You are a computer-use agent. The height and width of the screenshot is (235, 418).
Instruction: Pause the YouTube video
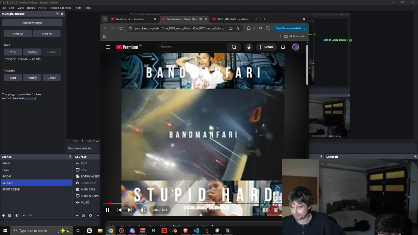coord(107,210)
